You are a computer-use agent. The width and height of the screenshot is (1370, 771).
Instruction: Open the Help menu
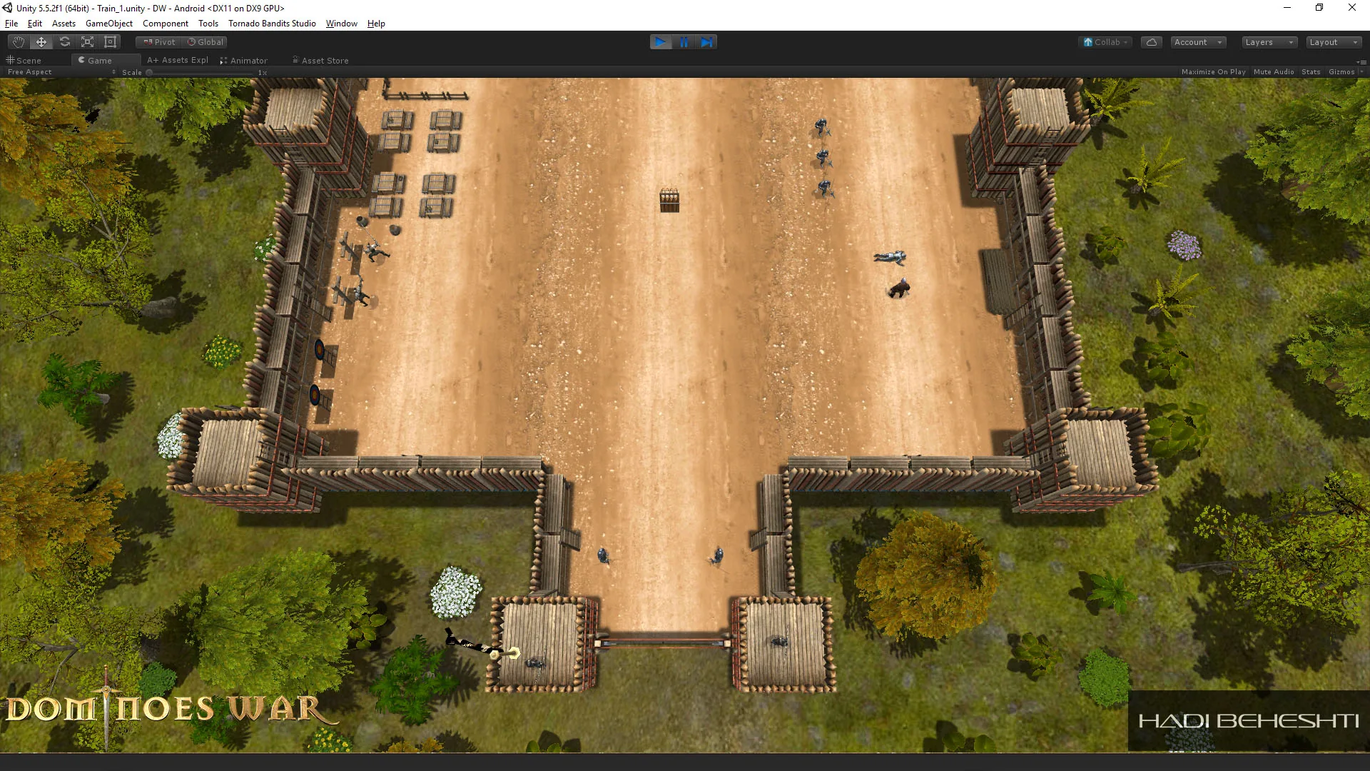coord(376,24)
